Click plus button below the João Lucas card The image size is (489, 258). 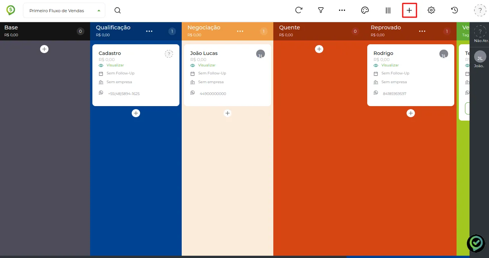[x=228, y=113]
